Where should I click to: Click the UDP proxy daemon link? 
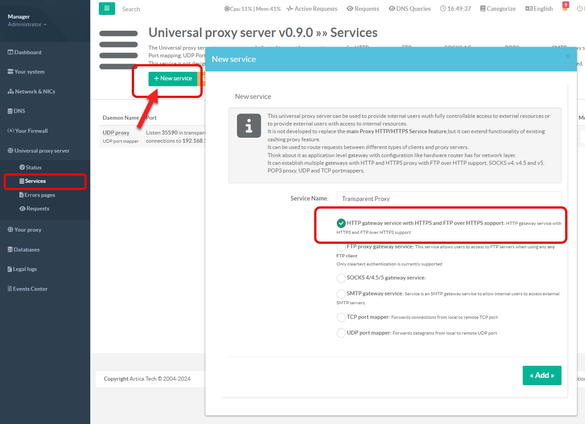coord(116,133)
